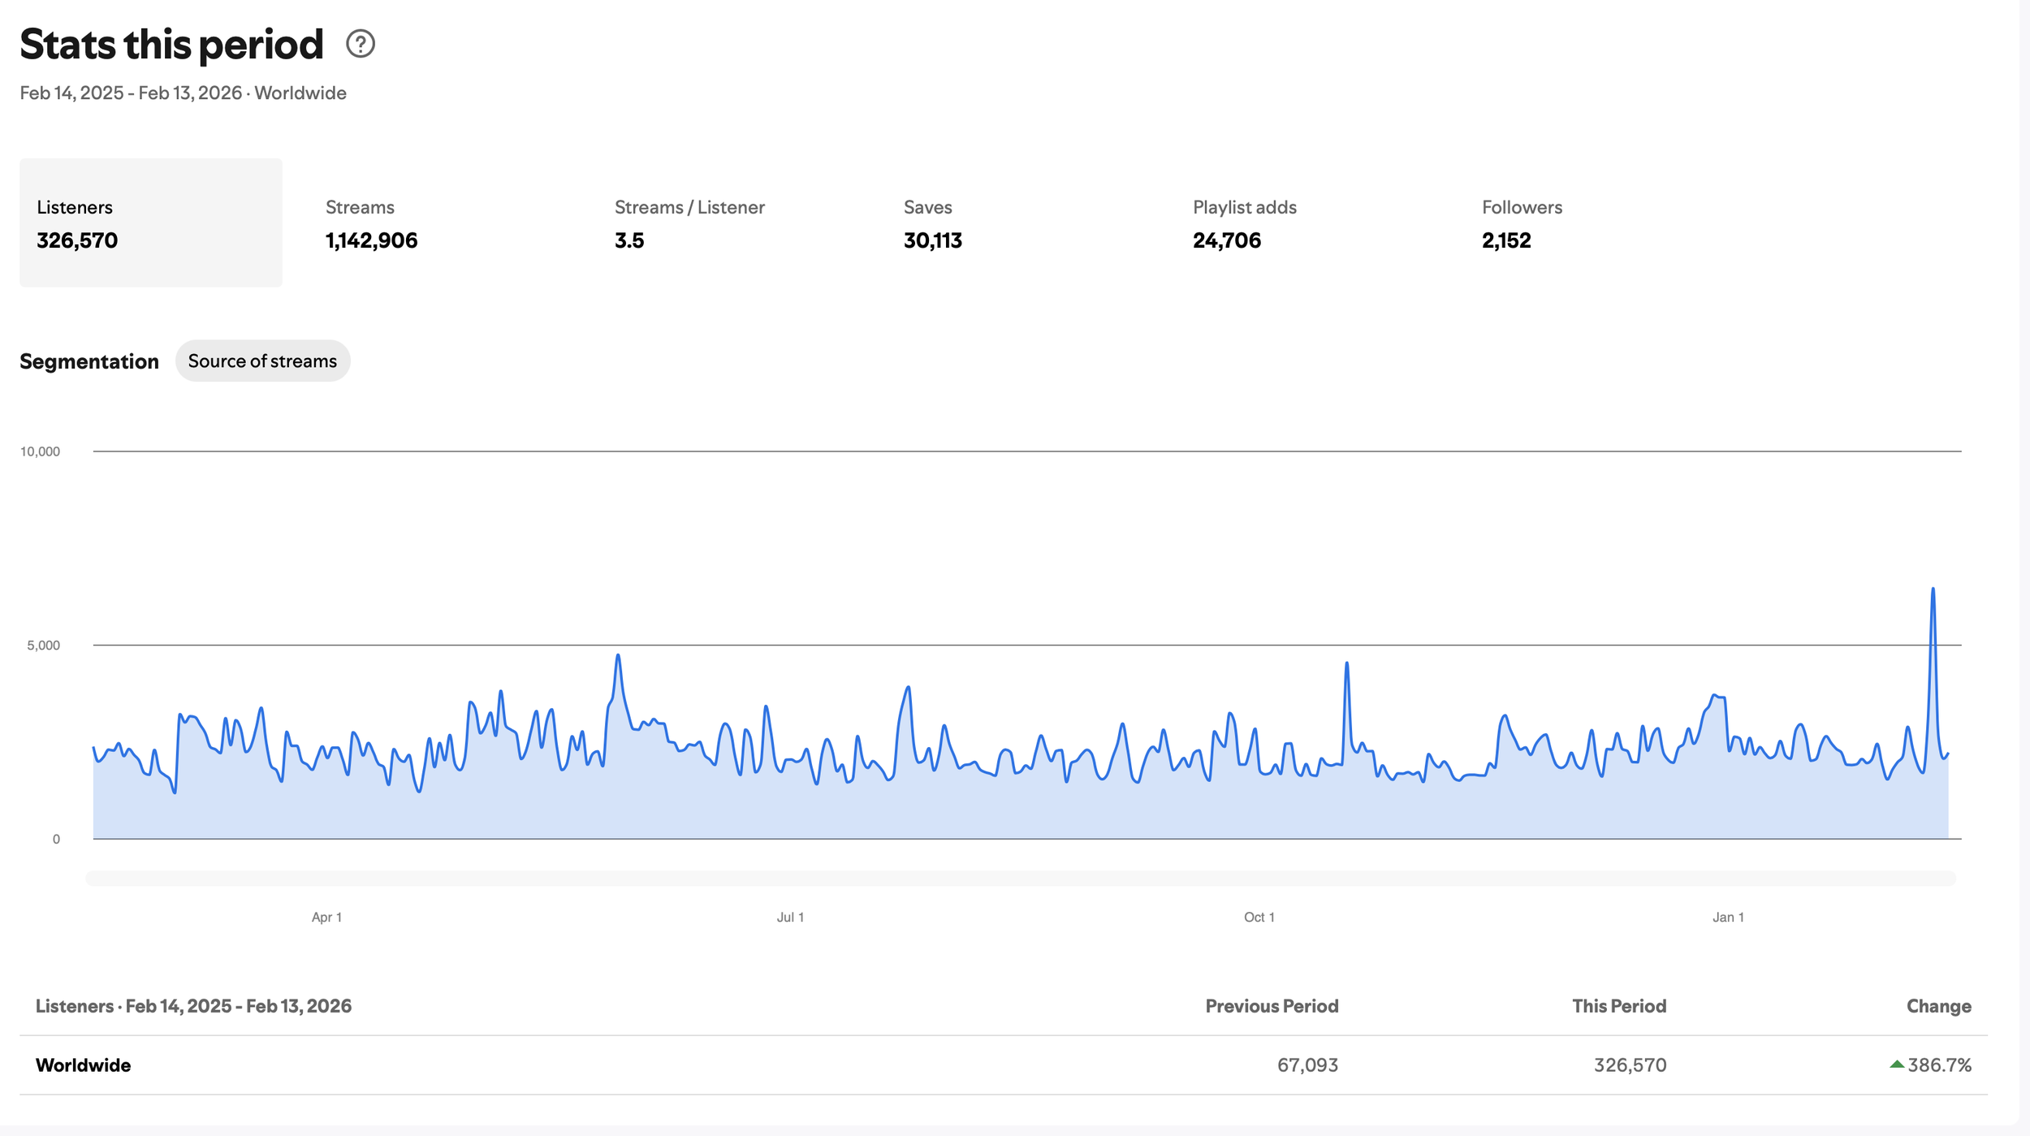Show the Saves metric chart

[932, 224]
